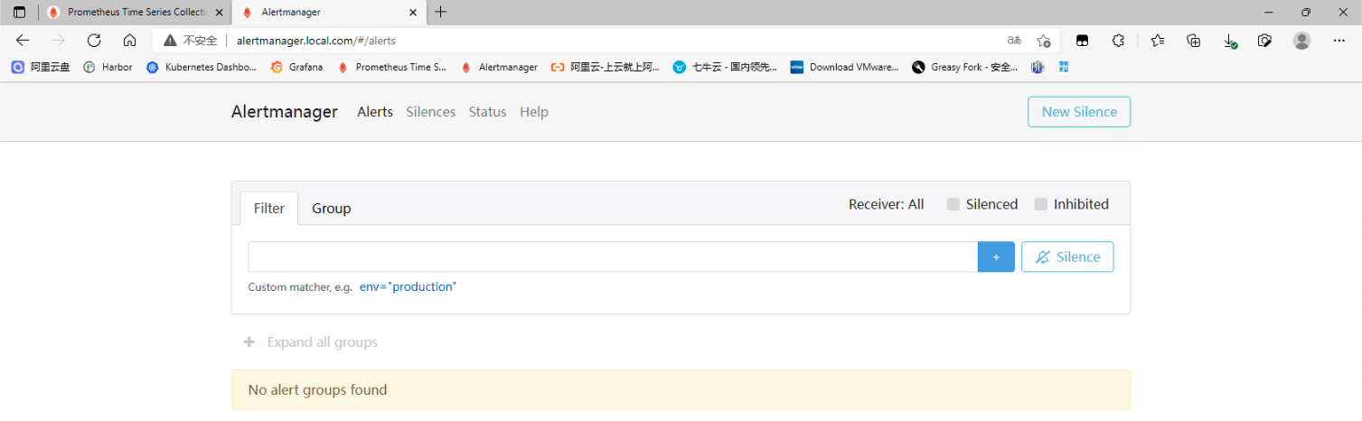Image resolution: width=1362 pixels, height=421 pixels.
Task: Open the read aloud/translate icon in address bar
Action: pyautogui.click(x=1014, y=41)
